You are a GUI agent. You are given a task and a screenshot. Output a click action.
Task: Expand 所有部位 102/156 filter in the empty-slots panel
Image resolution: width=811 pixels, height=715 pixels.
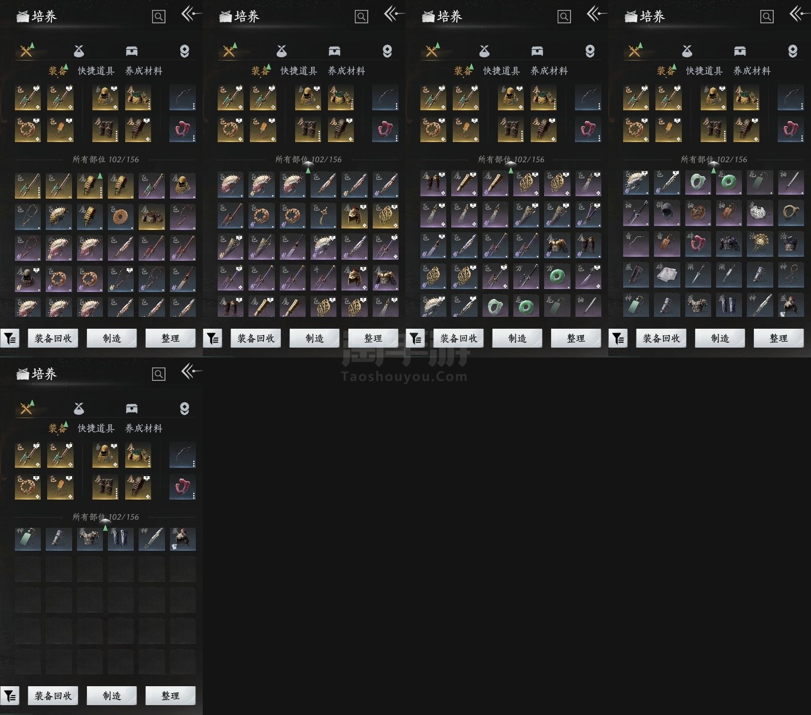(x=105, y=517)
